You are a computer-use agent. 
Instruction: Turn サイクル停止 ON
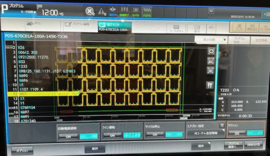[155, 135]
